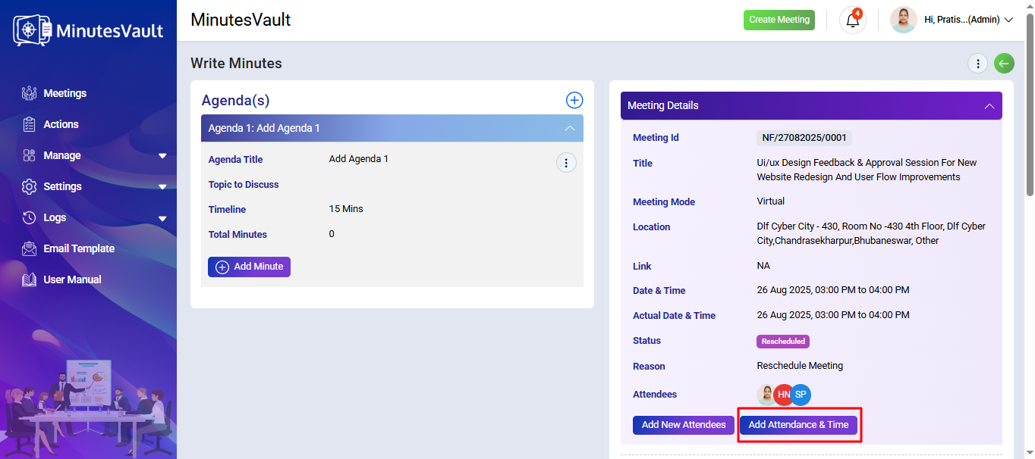Viewport: 1035px width, 459px height.
Task: Click the MinutesVault header title
Action: point(241,20)
